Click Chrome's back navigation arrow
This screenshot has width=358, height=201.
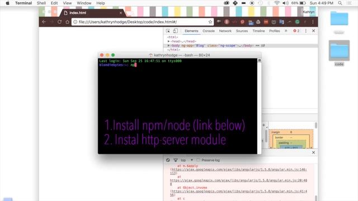[44, 22]
